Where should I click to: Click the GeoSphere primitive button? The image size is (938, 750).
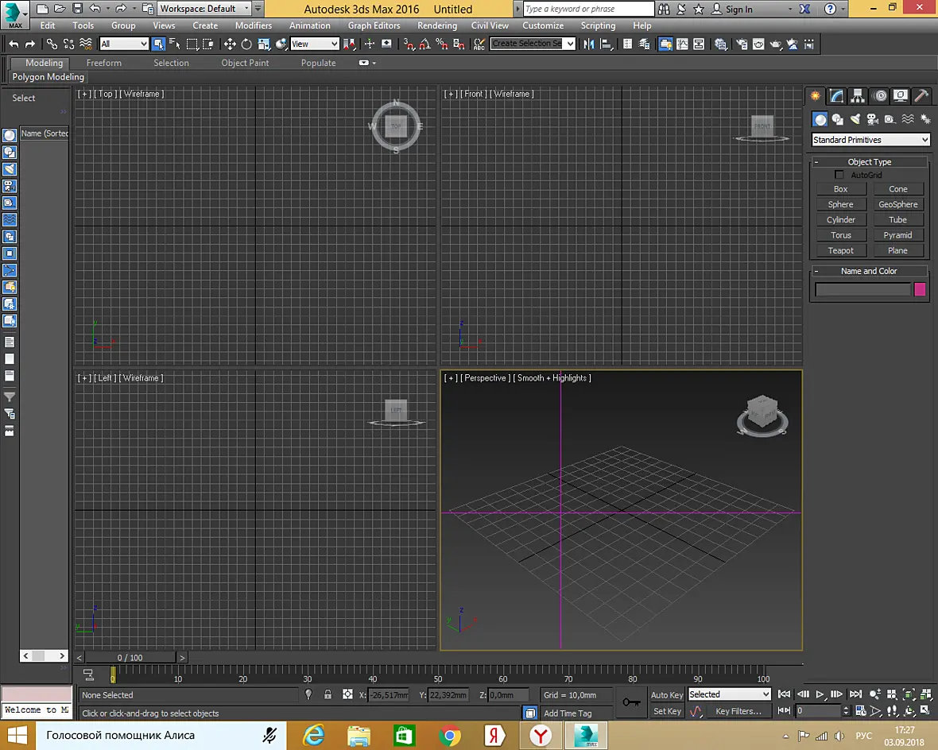(897, 204)
